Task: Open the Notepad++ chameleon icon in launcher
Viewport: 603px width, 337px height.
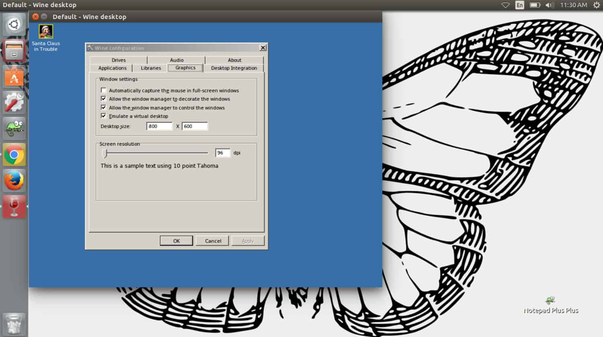Action: coord(14,129)
